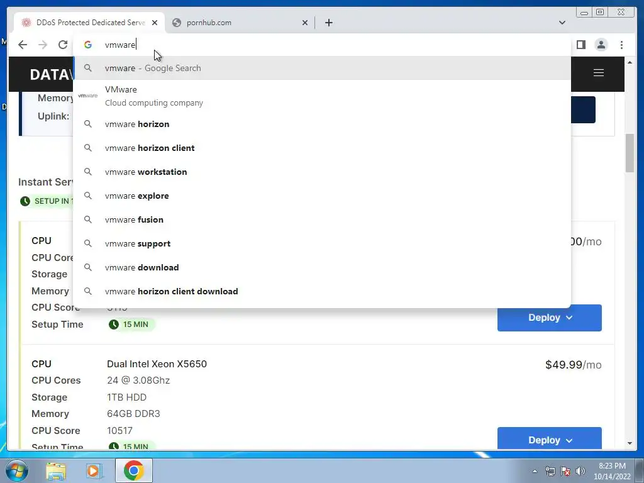Click the volume speaker tray icon
Image resolution: width=644 pixels, height=483 pixels.
tap(580, 471)
